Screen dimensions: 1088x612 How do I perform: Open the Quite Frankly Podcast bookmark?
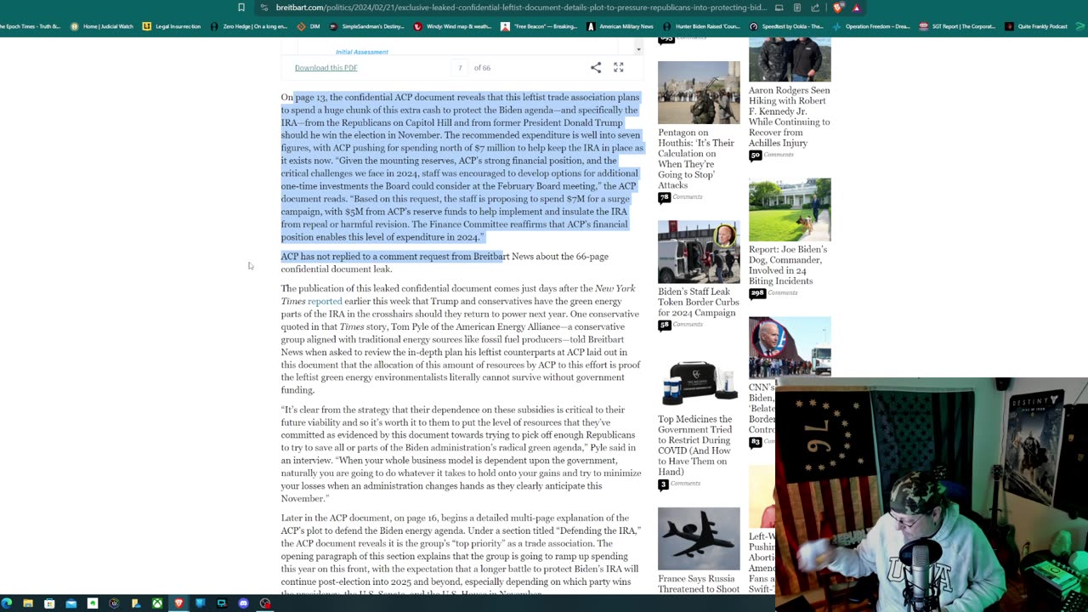tap(1036, 26)
